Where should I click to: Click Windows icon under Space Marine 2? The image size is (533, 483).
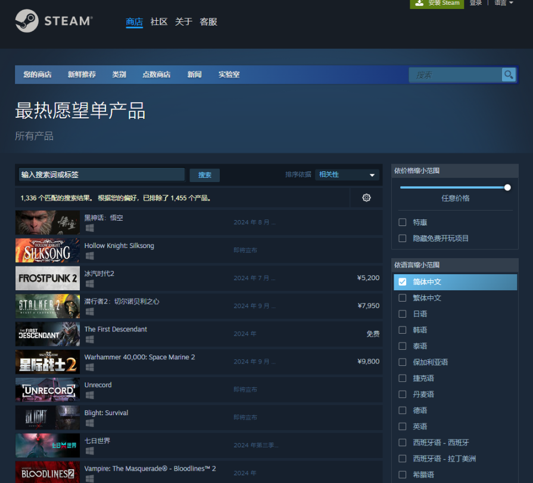[90, 367]
